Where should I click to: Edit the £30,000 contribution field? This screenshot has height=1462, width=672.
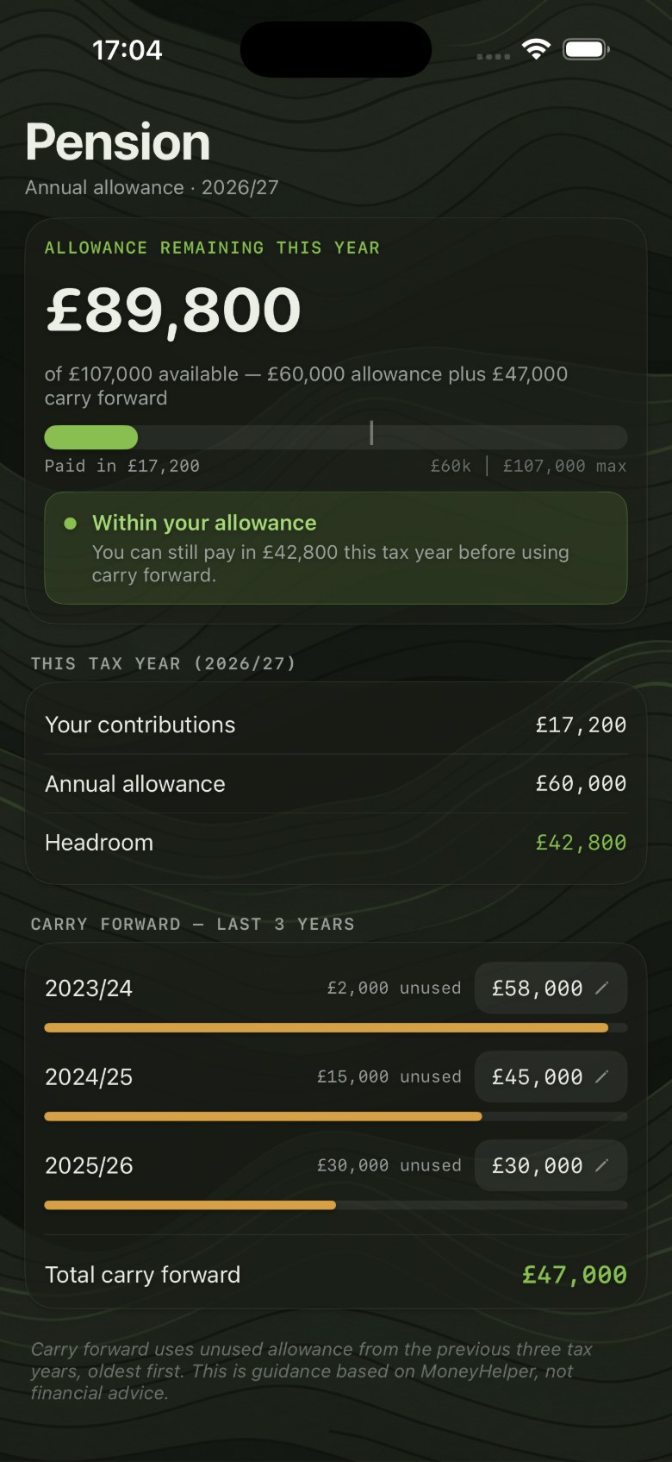click(x=551, y=1165)
